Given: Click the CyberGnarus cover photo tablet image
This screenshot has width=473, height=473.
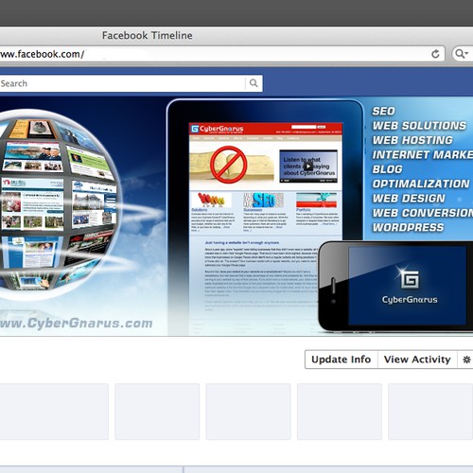Looking at the screenshot, I should (x=265, y=218).
